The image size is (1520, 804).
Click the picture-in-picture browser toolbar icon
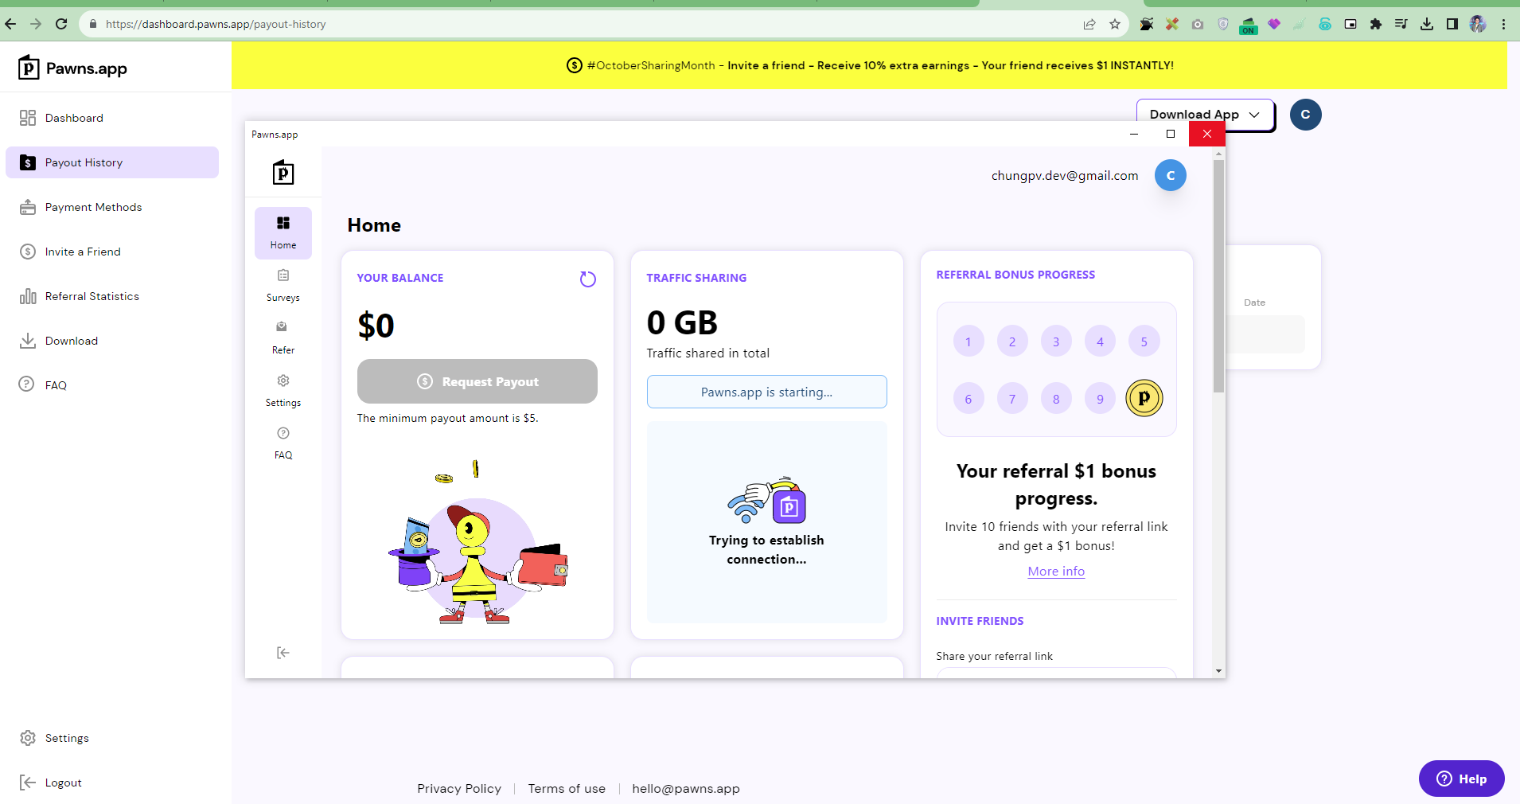tap(1350, 24)
